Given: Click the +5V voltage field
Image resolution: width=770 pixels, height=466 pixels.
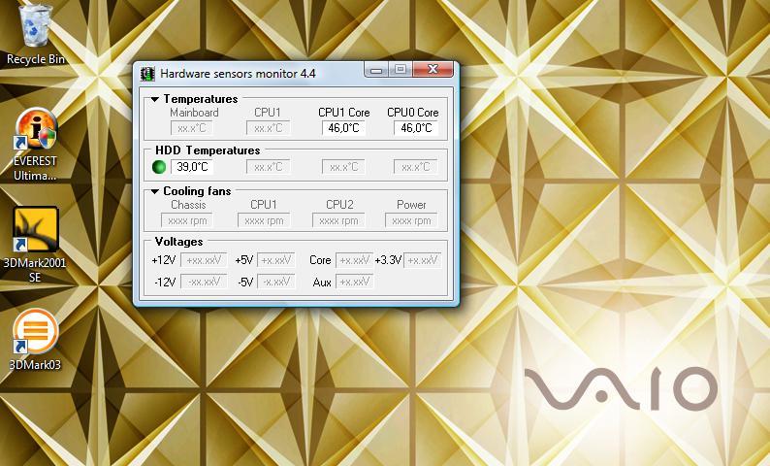Looking at the screenshot, I should tap(276, 260).
